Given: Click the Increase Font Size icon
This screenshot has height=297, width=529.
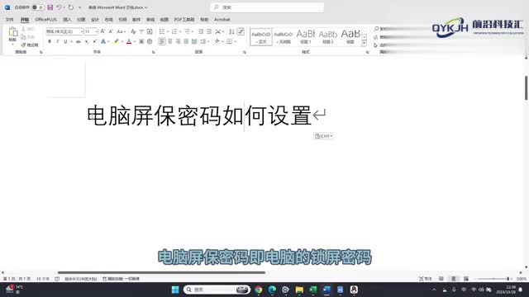Looking at the screenshot, I should (x=102, y=31).
